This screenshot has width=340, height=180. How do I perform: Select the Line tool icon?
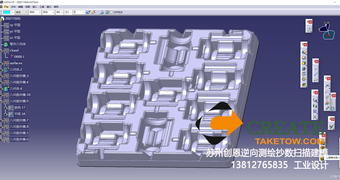click(316, 74)
